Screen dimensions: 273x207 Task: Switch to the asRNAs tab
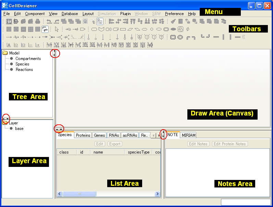(130, 135)
